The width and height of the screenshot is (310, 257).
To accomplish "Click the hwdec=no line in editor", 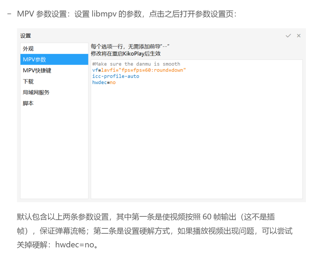I will pos(104,82).
